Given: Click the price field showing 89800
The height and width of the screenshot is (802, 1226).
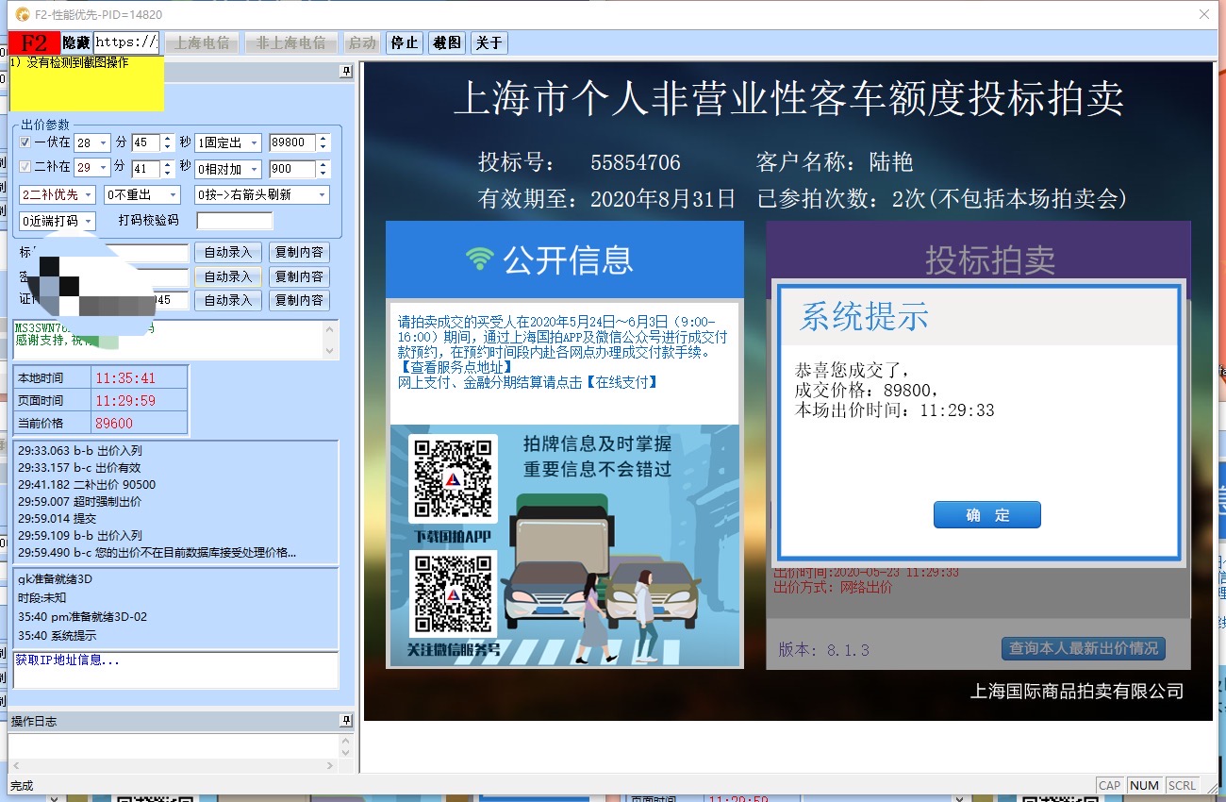Looking at the screenshot, I should click(x=292, y=142).
